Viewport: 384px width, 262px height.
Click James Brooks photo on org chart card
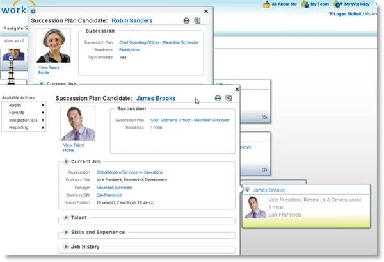(x=255, y=207)
